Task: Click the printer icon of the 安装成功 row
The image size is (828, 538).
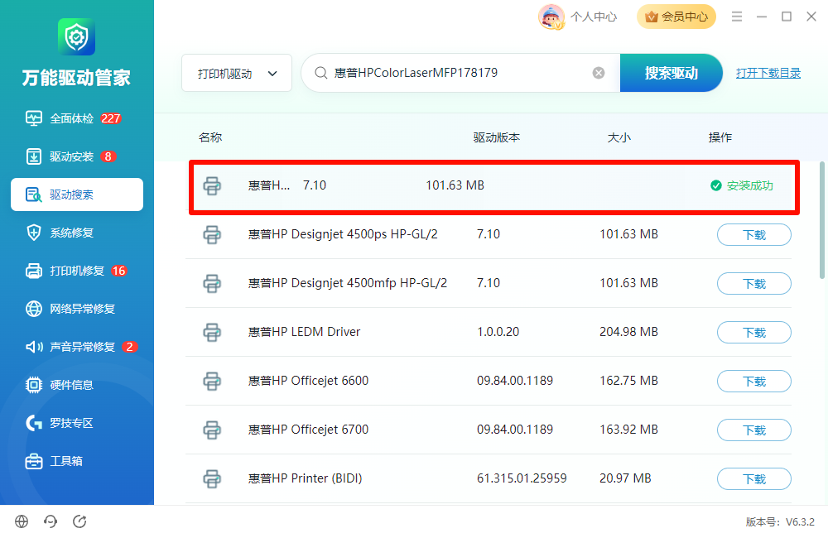Action: pos(212,186)
